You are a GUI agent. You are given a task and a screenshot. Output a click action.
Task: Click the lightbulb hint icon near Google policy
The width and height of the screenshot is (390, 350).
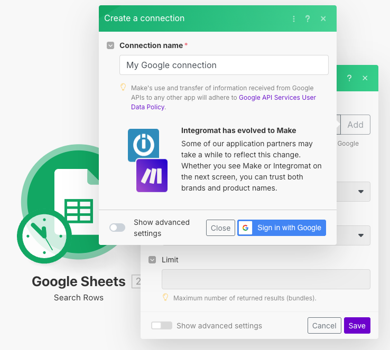(x=123, y=87)
